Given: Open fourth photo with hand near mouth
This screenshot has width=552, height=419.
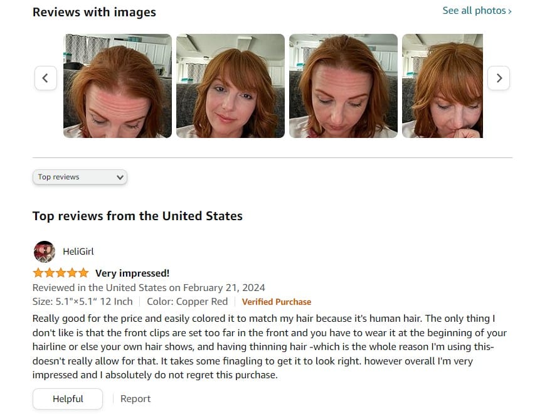Looking at the screenshot, I should coord(442,85).
